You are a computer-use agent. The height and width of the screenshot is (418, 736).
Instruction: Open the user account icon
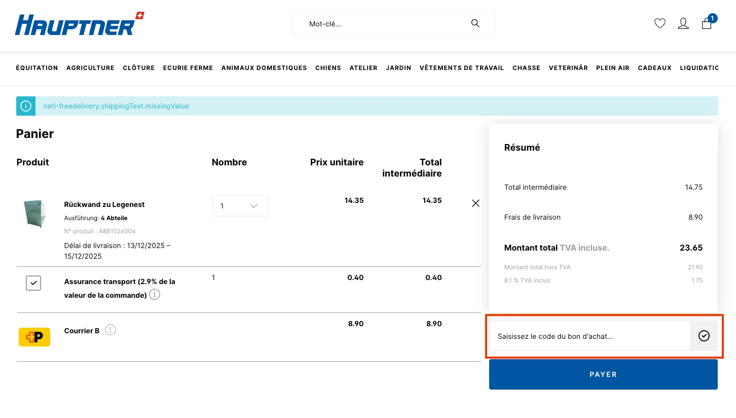pyautogui.click(x=683, y=23)
